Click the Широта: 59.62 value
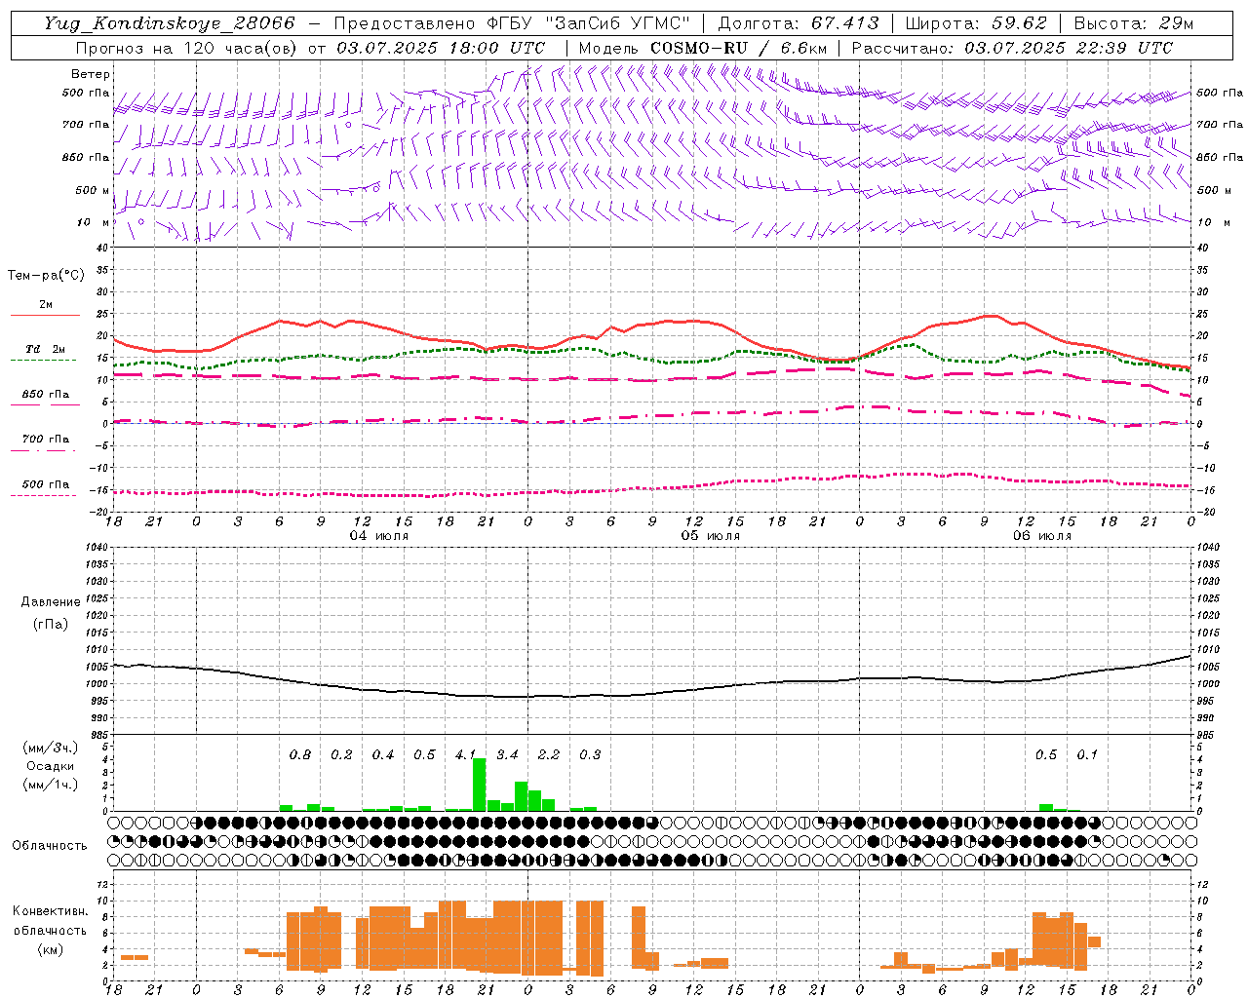The image size is (1248, 998). click(976, 23)
